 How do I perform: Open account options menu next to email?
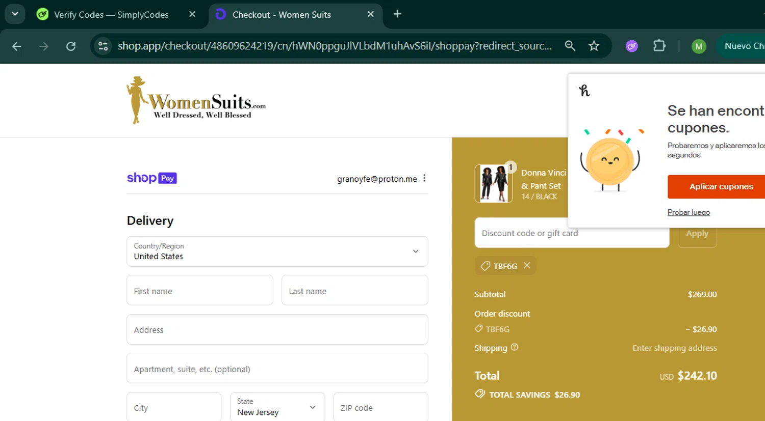click(x=424, y=178)
